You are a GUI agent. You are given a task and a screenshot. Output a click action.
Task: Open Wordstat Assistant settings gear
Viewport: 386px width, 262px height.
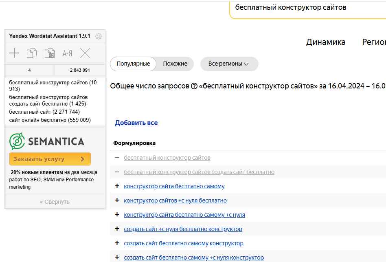[99, 36]
